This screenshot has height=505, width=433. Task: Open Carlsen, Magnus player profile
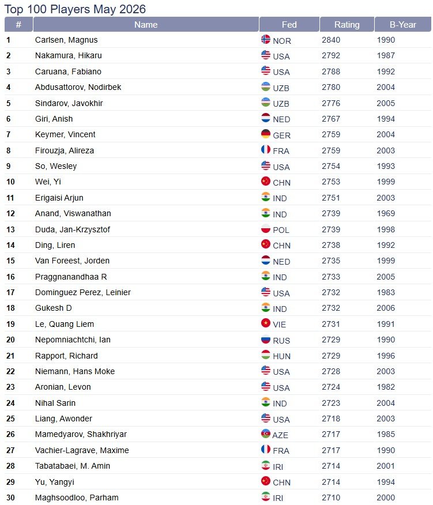point(66,40)
